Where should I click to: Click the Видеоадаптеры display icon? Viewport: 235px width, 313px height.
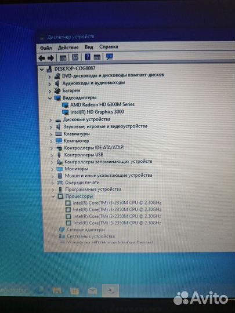coord(57,98)
